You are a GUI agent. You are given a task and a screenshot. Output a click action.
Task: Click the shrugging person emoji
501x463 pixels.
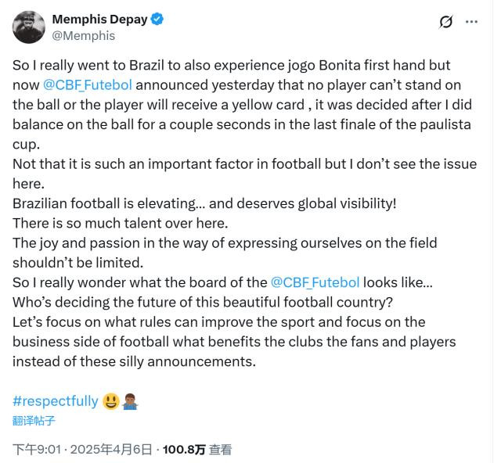130,401
